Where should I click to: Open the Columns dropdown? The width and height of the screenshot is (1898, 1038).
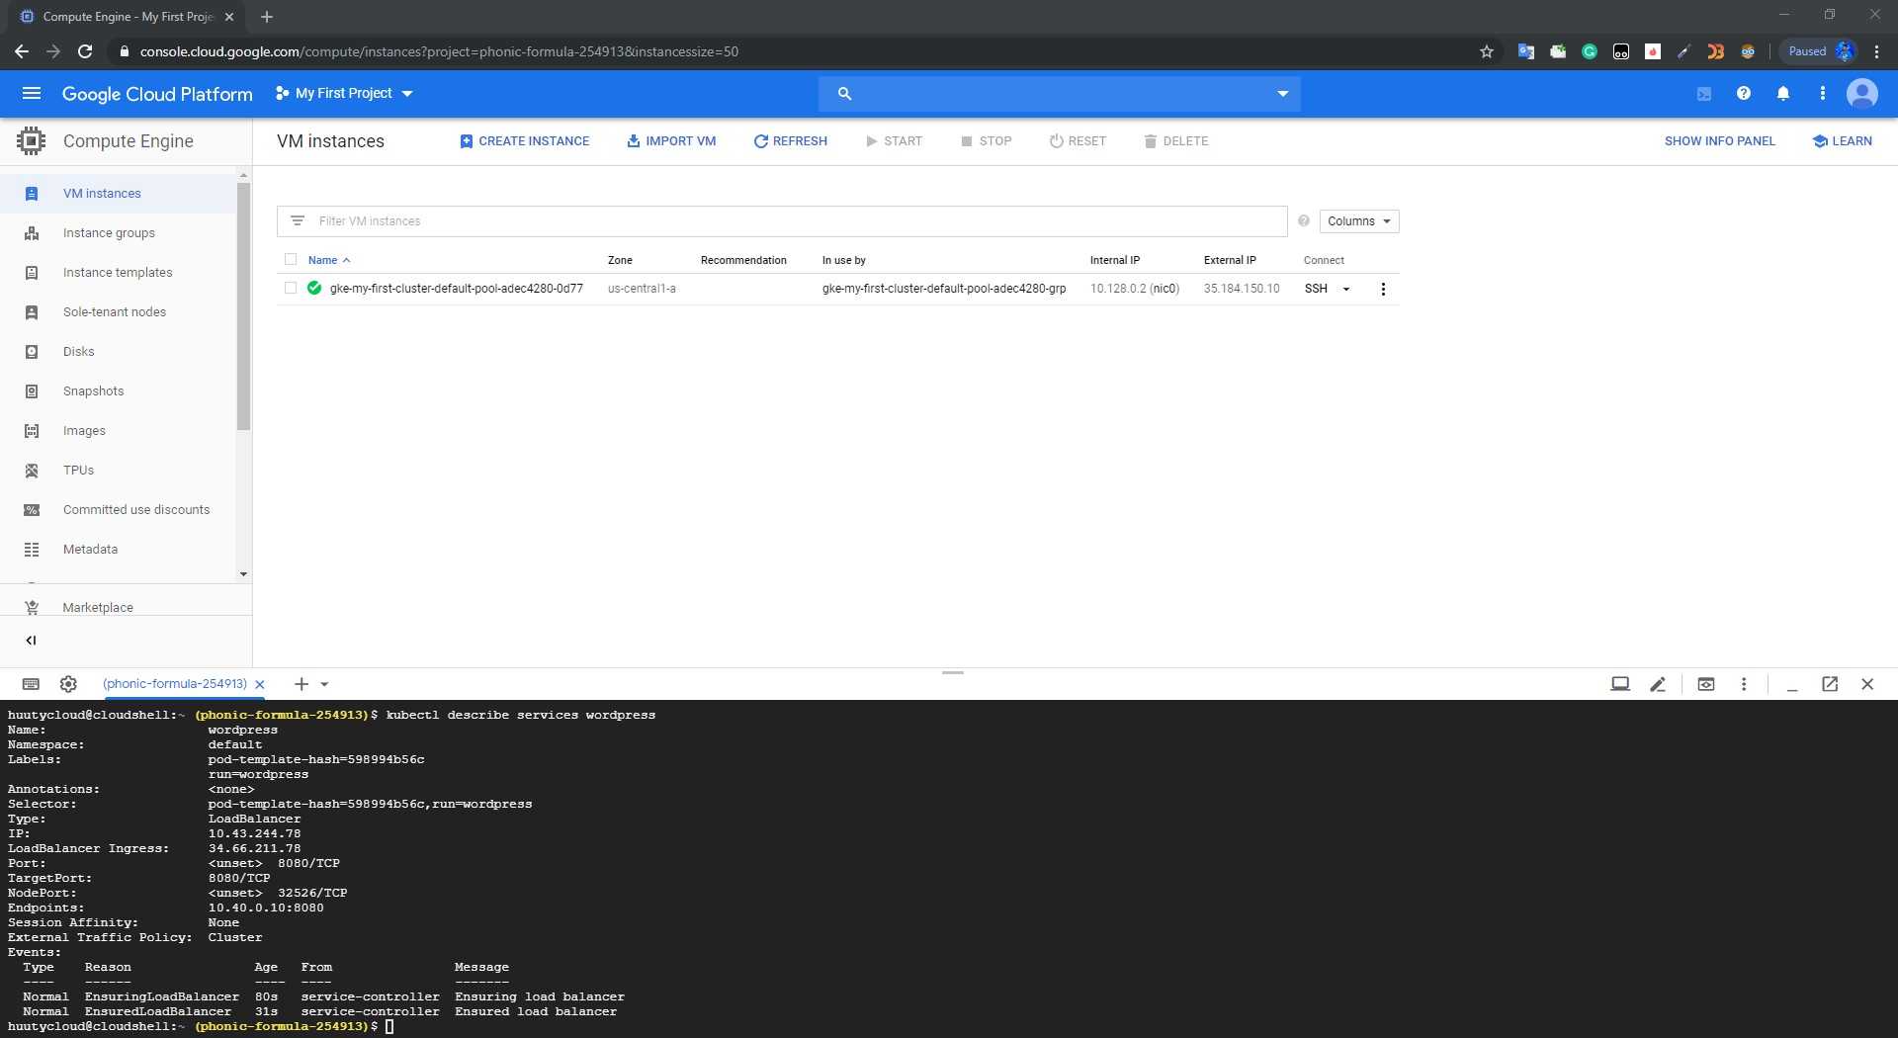click(1358, 221)
